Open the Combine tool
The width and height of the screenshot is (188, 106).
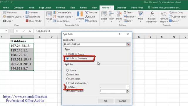click(91, 21)
